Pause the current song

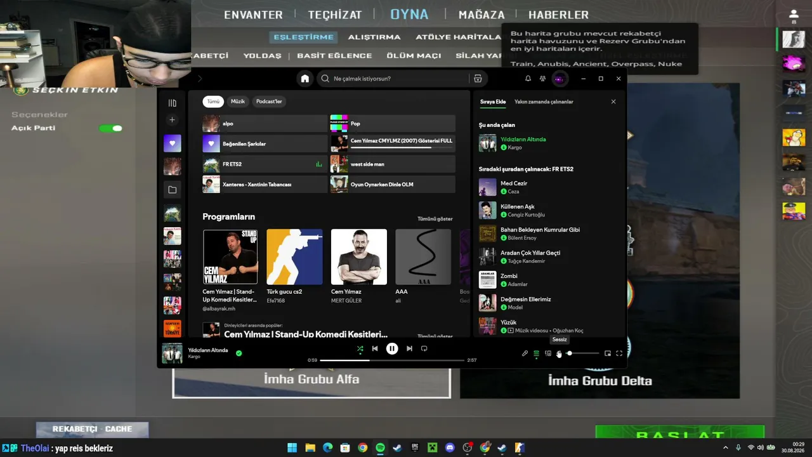392,348
